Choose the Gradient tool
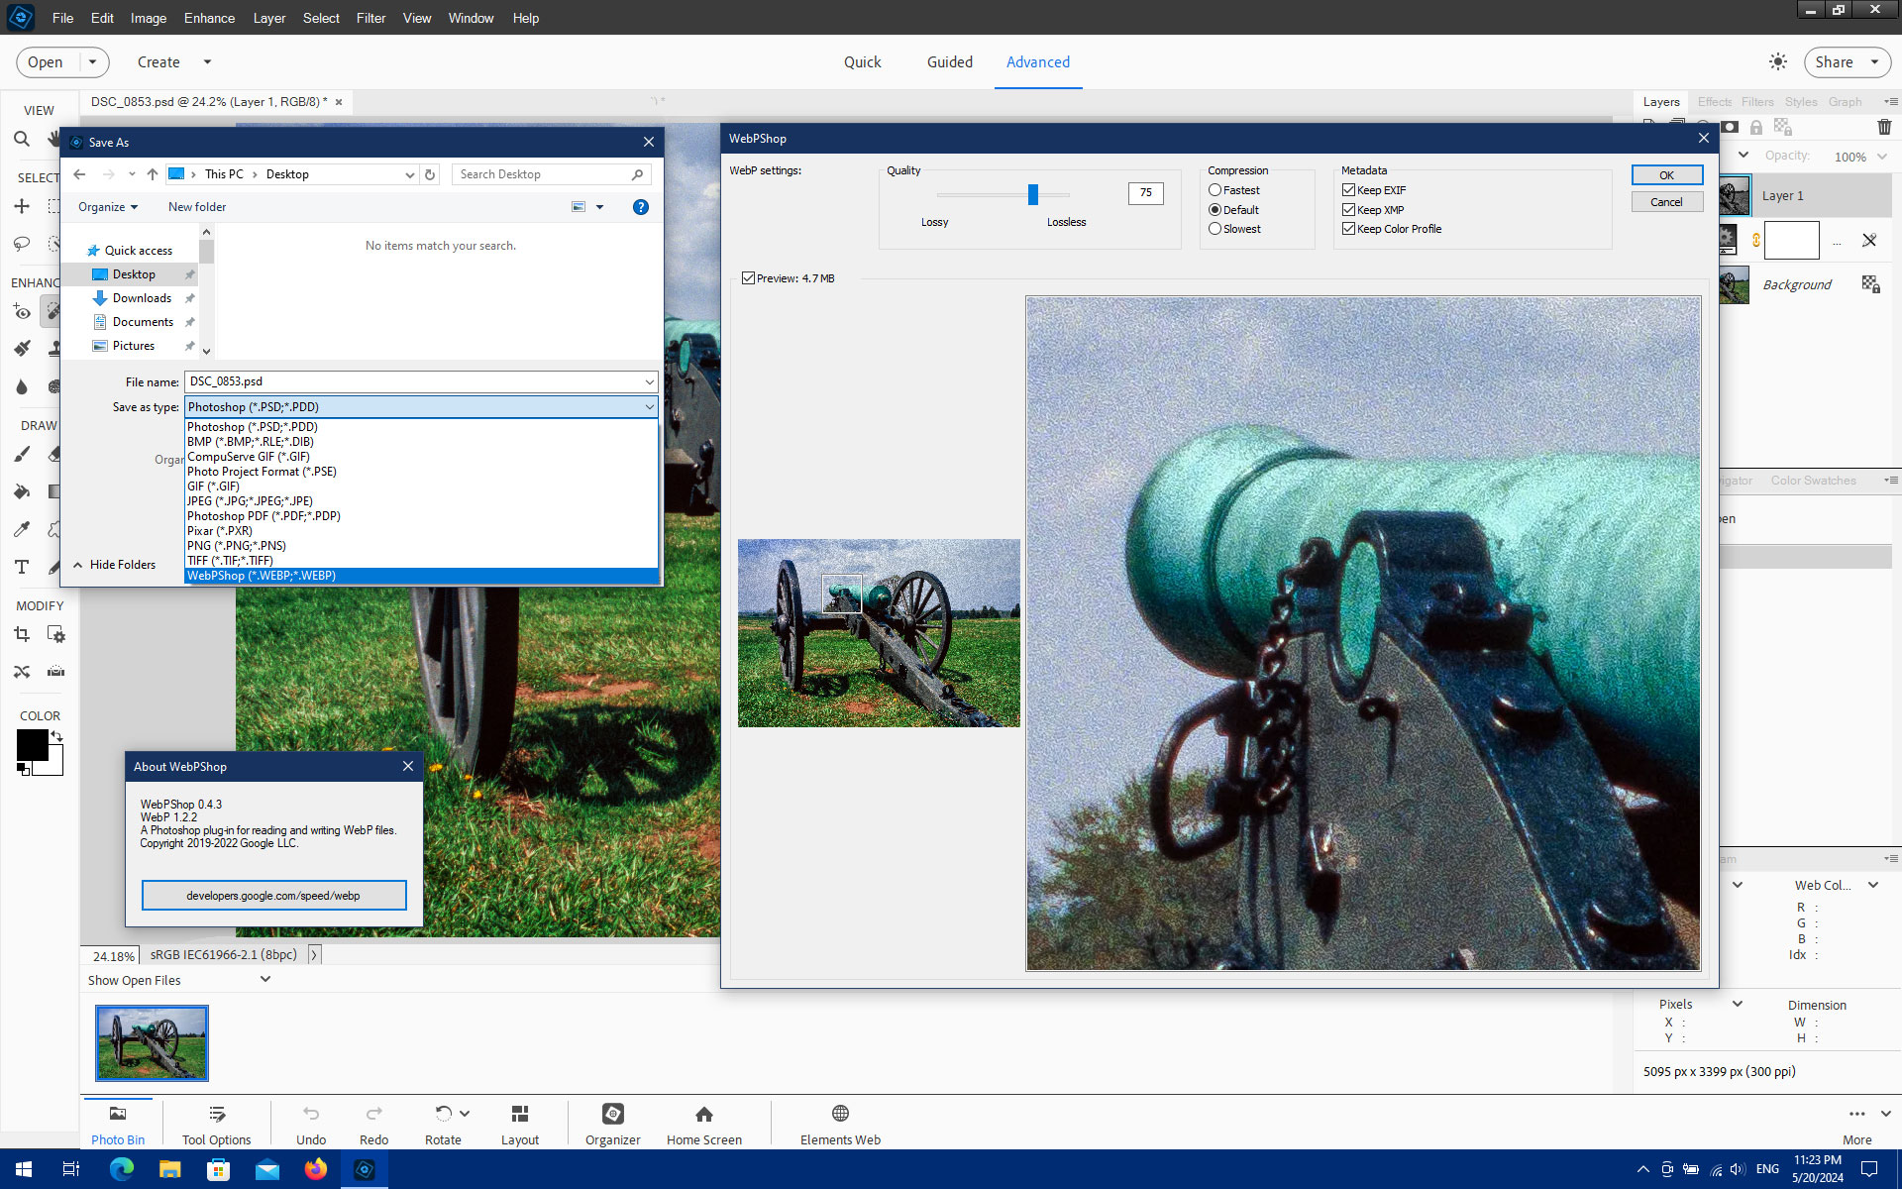 [x=54, y=490]
